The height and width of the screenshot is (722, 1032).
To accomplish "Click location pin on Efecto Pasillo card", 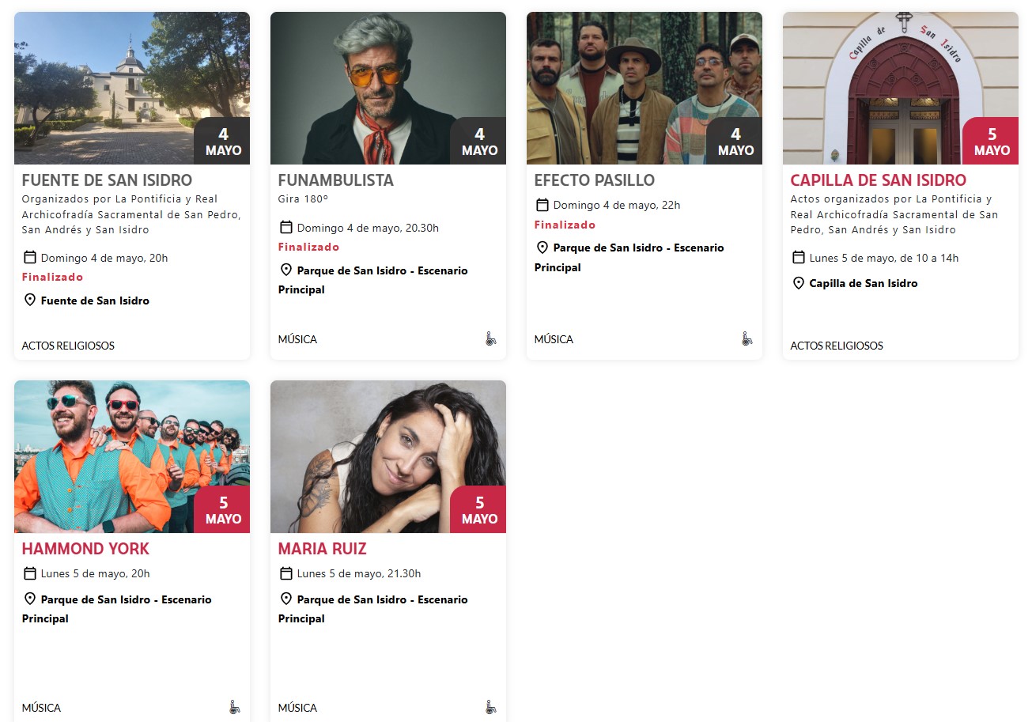I will 542,248.
